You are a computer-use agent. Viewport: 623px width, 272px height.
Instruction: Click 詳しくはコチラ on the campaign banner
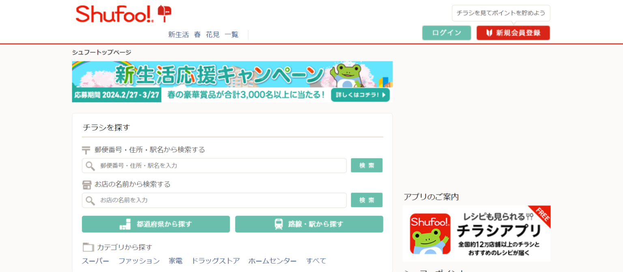[360, 95]
